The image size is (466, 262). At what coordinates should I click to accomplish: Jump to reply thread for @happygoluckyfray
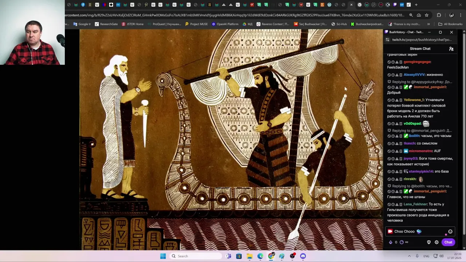(420, 82)
